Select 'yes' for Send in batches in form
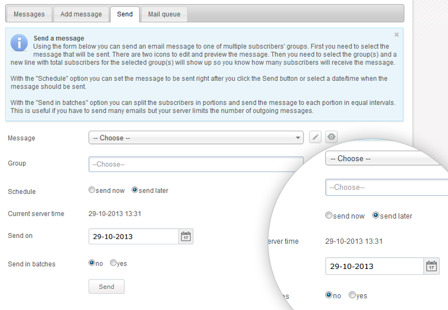448x310 pixels. [113, 263]
